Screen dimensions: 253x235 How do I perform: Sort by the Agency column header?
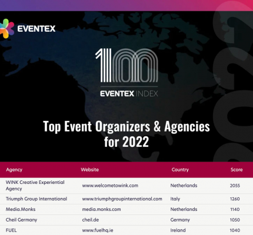coord(14,170)
